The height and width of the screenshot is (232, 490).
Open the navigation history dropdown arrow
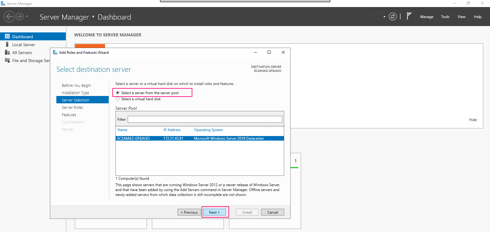[x=27, y=17]
